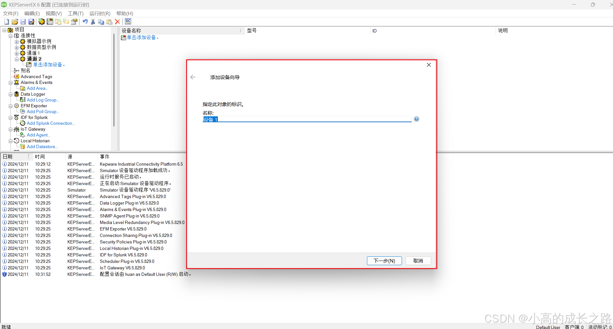This screenshot has height=329, width=613.
Task: Click the 名称 input field
Action: point(307,119)
